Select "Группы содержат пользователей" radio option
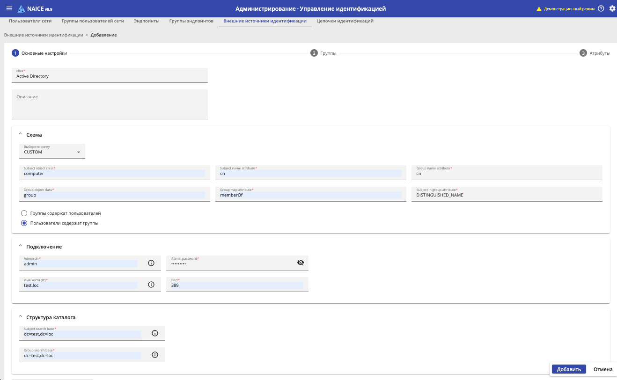This screenshot has width=617, height=380. click(x=24, y=213)
